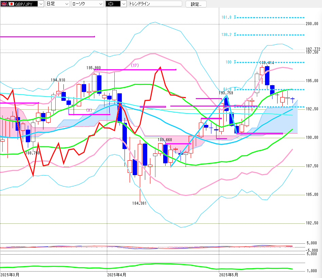Click the 2025年3月 date label

click(x=10, y=275)
